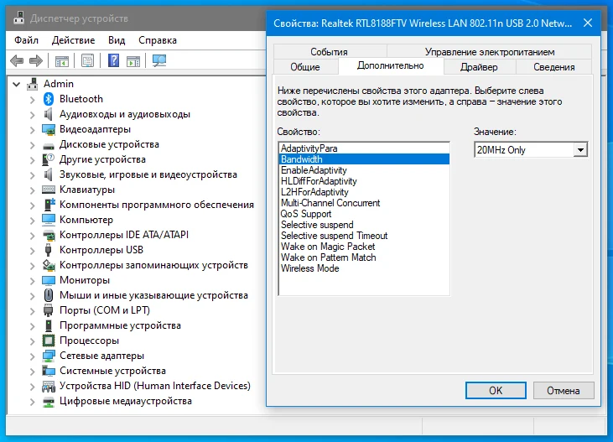Open the Вид menu
The width and height of the screenshot is (613, 442).
tap(117, 40)
